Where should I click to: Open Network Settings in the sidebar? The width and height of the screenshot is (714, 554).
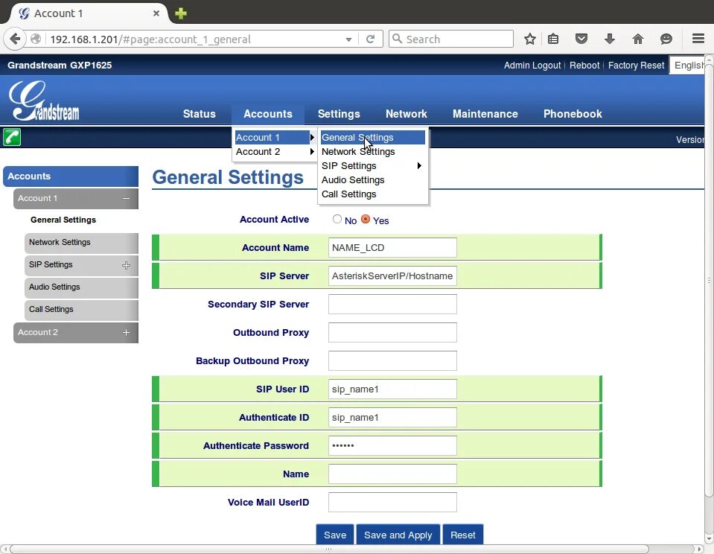(x=81, y=243)
